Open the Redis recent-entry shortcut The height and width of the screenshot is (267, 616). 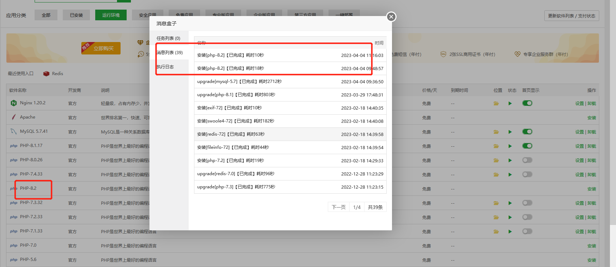pos(53,74)
